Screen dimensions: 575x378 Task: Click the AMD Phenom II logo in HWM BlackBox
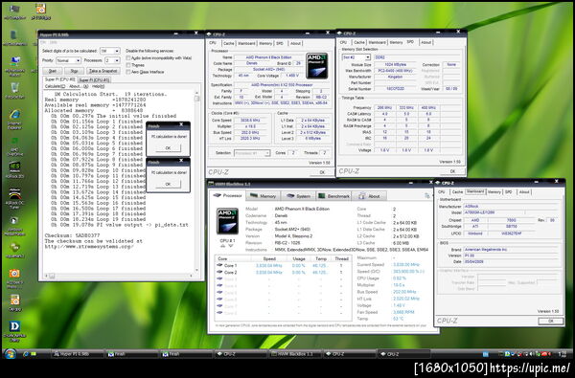coord(227,221)
